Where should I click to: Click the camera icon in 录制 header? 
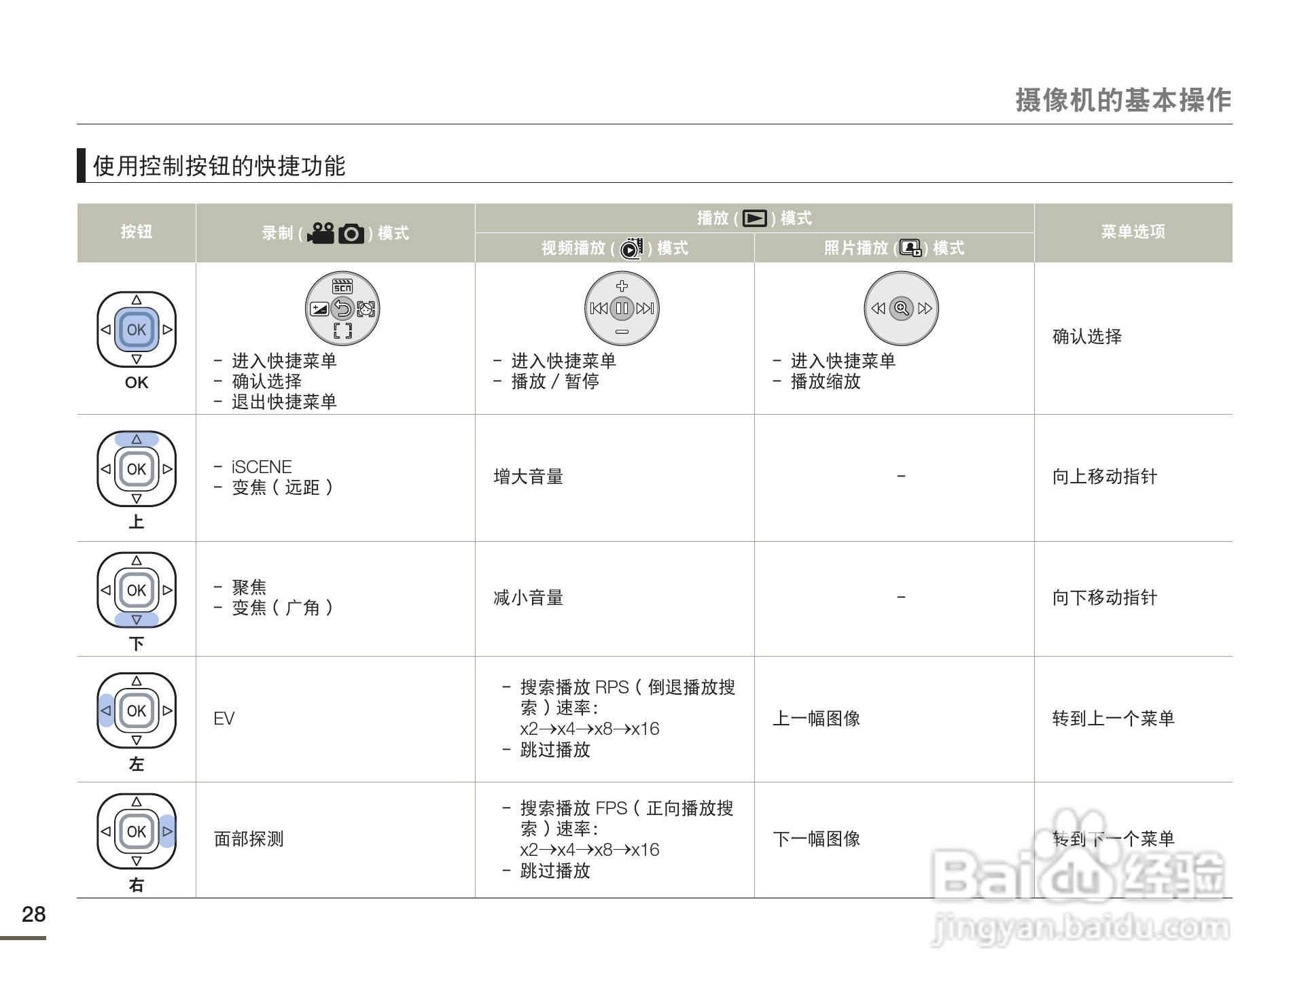351,234
